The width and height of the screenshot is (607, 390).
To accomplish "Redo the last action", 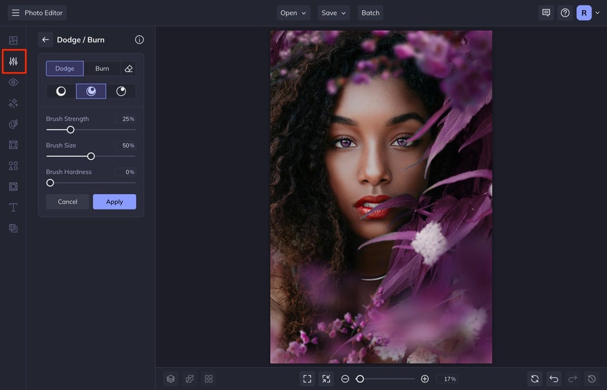I will point(572,379).
